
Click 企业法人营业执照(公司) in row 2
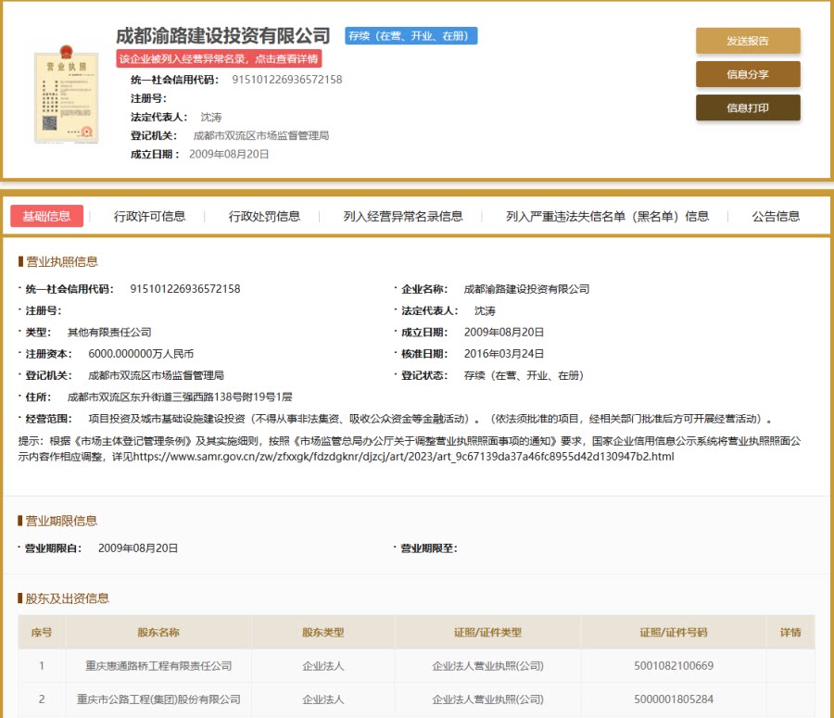[x=487, y=699]
